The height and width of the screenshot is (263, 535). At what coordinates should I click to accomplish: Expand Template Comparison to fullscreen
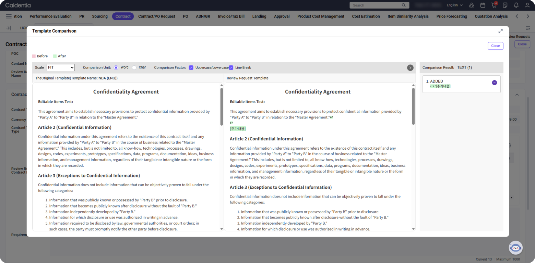coord(500,31)
